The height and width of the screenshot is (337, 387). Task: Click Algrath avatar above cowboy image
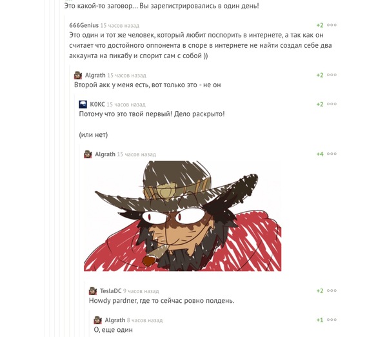tap(88, 154)
